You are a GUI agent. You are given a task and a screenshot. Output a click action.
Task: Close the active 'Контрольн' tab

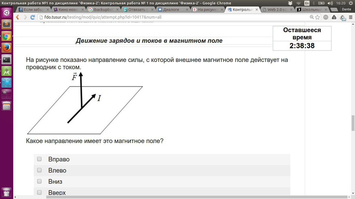pos(257,10)
